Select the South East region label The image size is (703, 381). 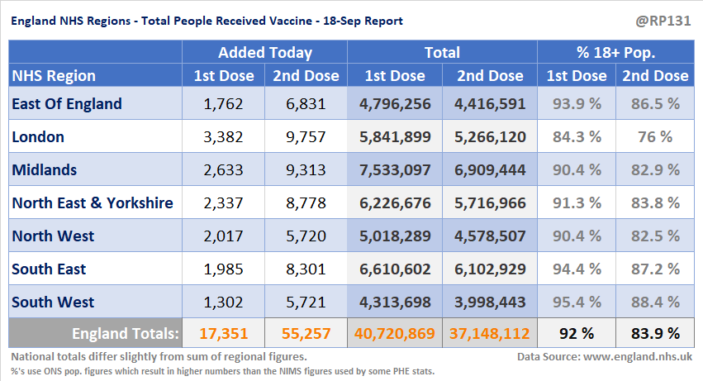tap(49, 269)
